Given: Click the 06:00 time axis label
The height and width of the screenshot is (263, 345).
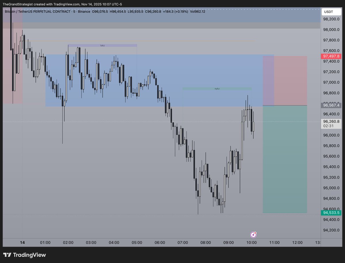Looking at the screenshot, I should click(x=160, y=243).
